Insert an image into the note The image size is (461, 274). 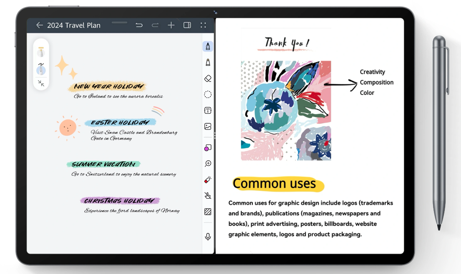(x=208, y=126)
